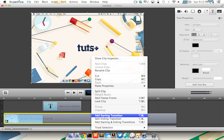Open the backdrop color black swatch
This screenshot has height=140, width=224.
click(195, 71)
